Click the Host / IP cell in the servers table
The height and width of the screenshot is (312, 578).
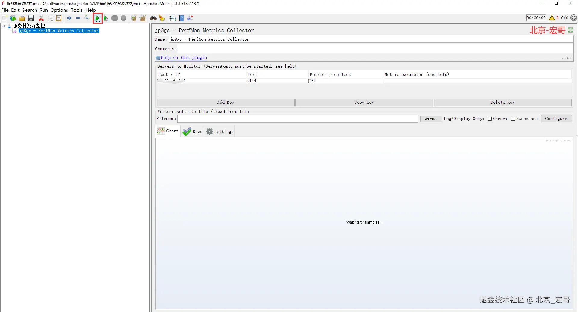[x=201, y=81]
